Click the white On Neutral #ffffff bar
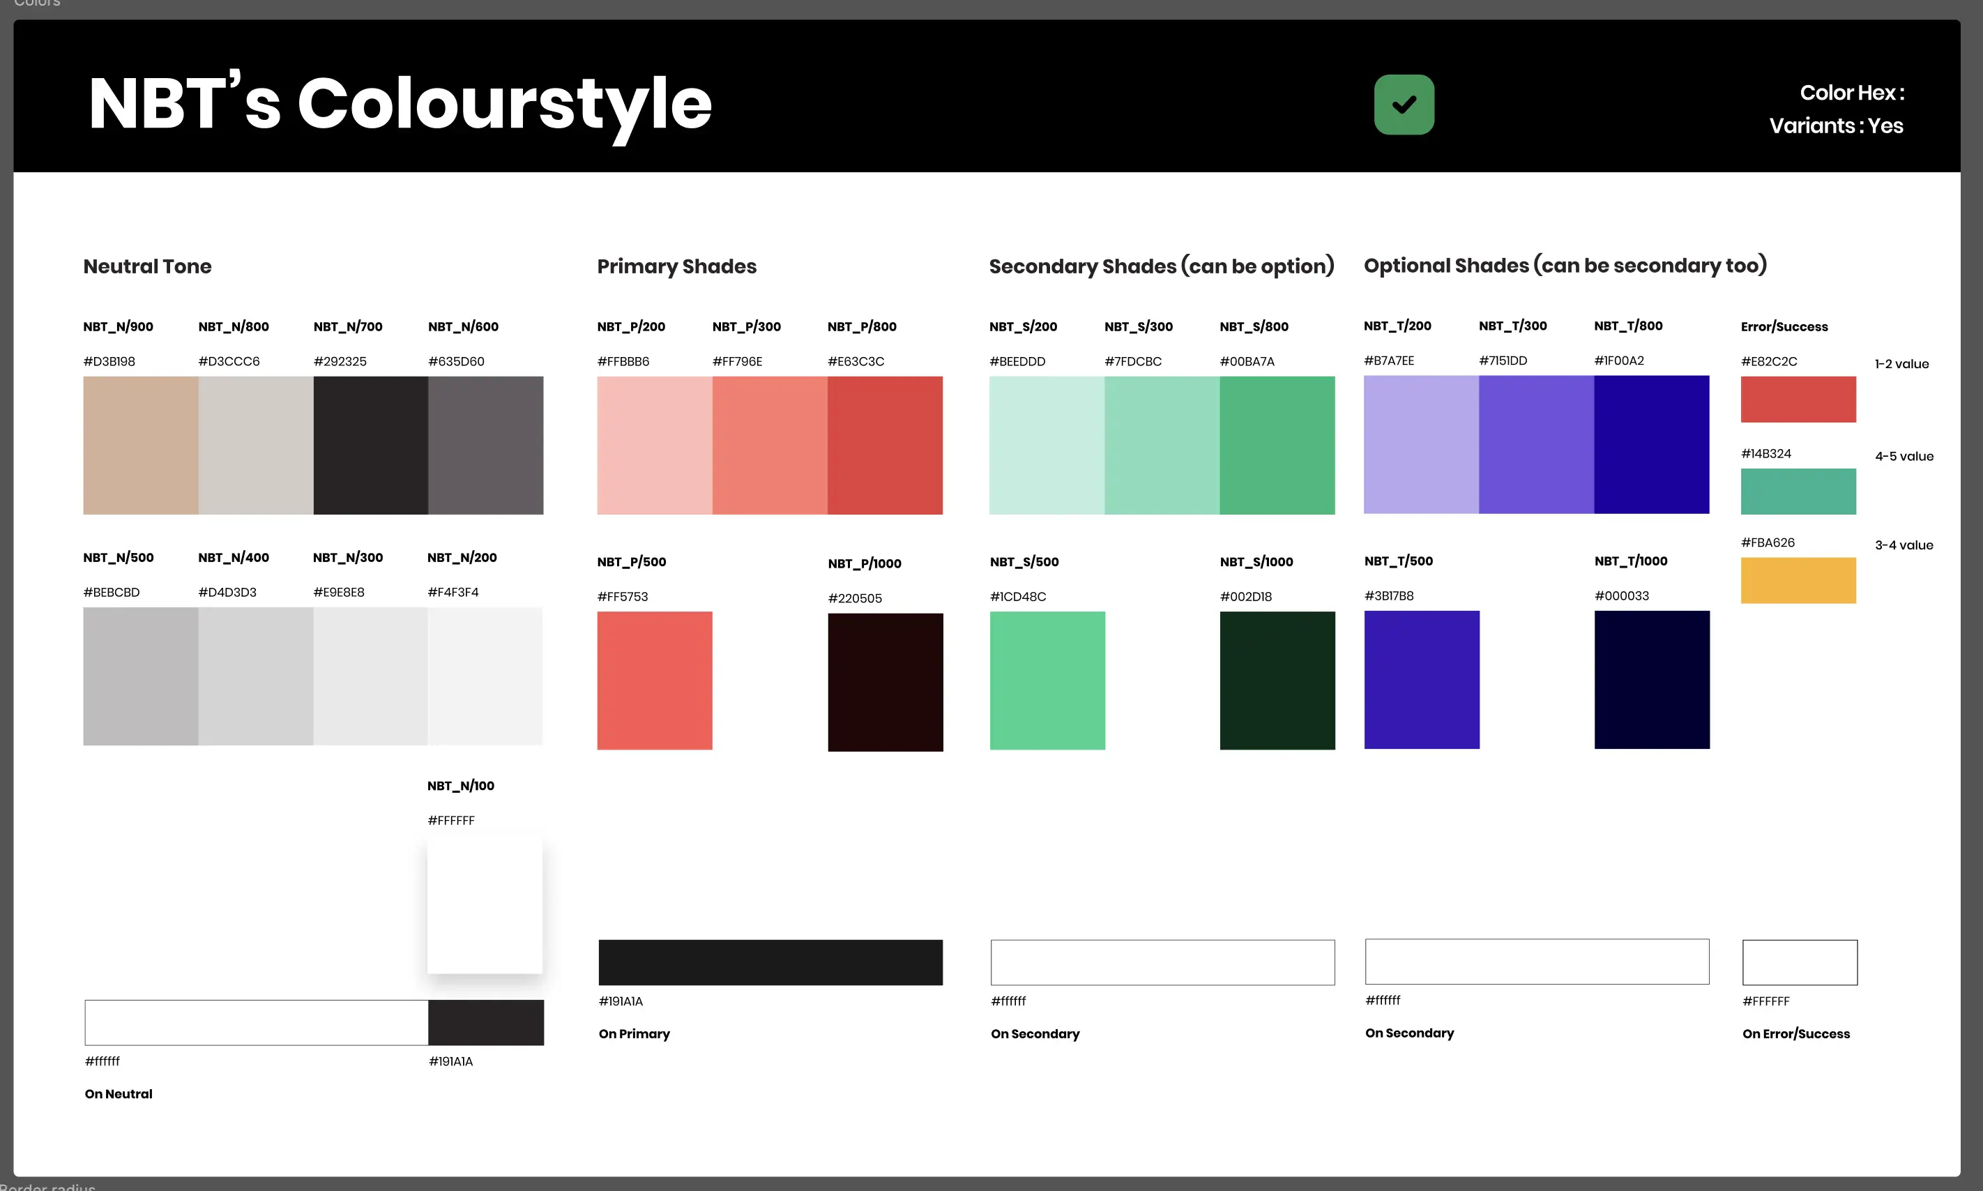 click(x=257, y=1022)
